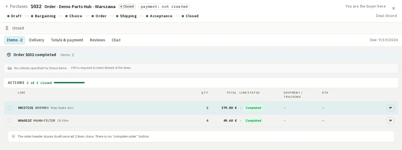The image size is (402, 150).
Task: Click quantity 2 of Rear brake disc
Action: [x=207, y=108]
